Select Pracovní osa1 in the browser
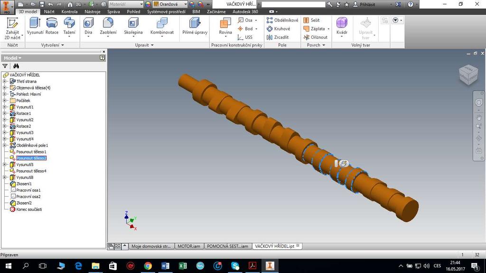This screenshot has width=486, height=273. 28,191
